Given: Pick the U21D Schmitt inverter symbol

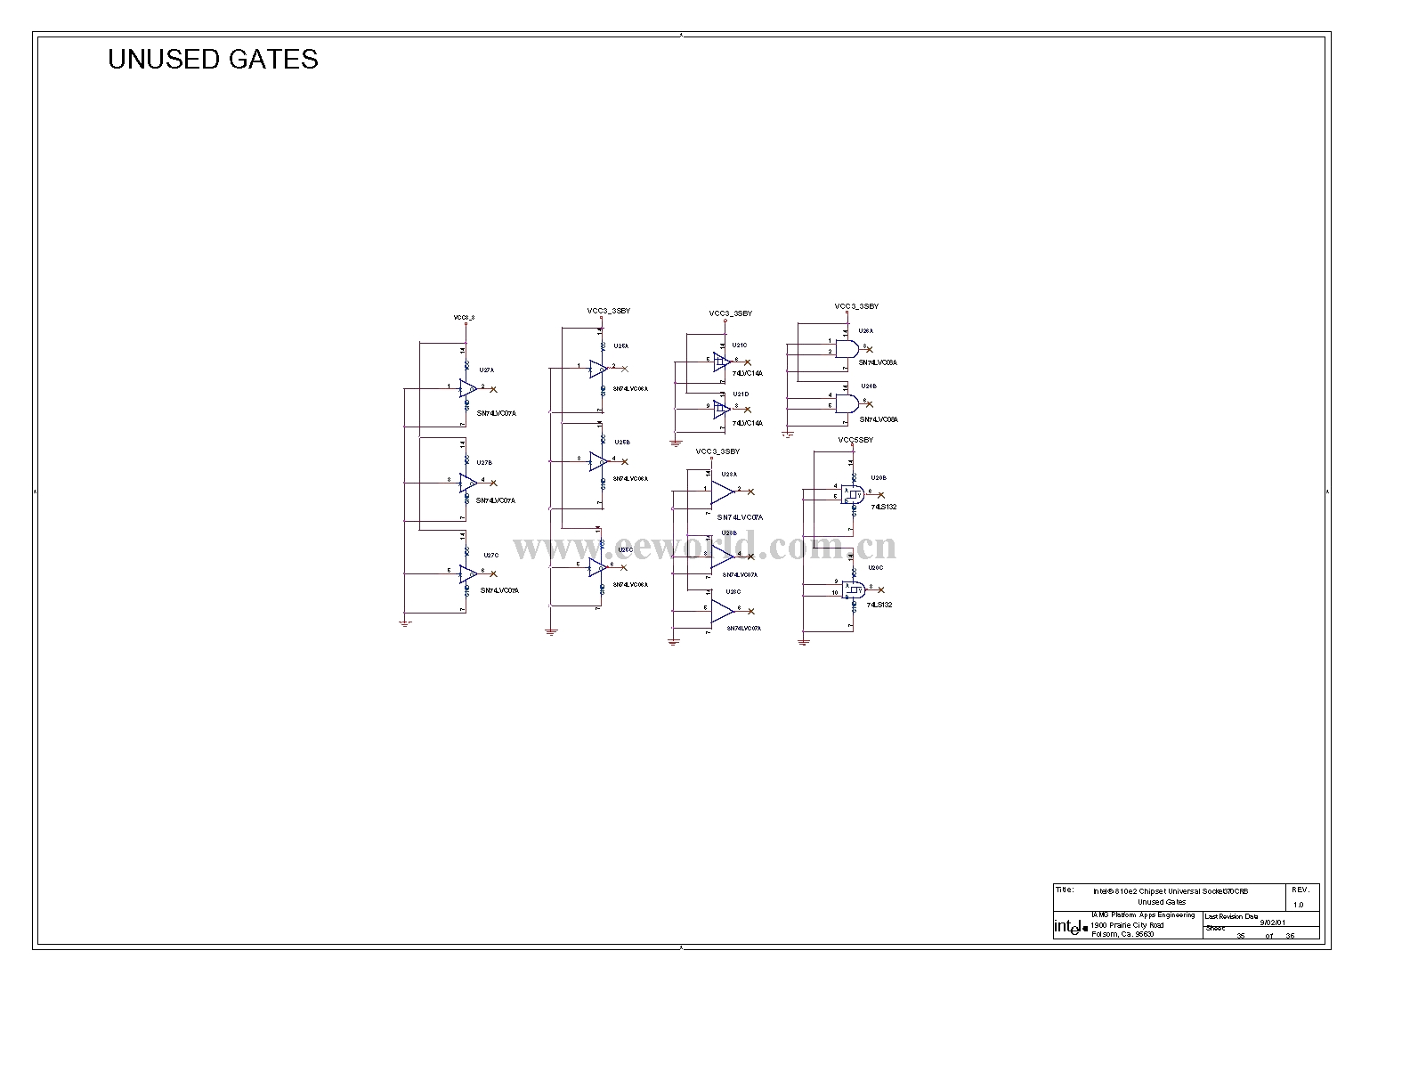Looking at the screenshot, I should pyautogui.click(x=721, y=408).
